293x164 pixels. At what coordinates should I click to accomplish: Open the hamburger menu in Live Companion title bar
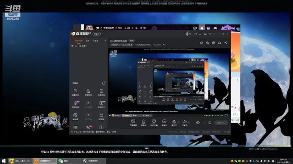coord(214,34)
